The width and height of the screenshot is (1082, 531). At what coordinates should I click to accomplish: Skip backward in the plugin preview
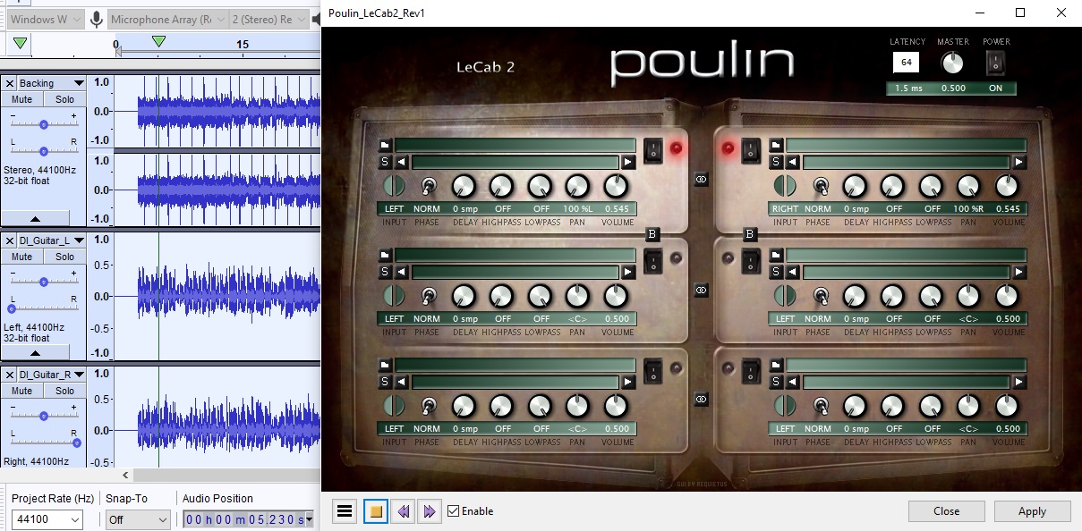[404, 511]
